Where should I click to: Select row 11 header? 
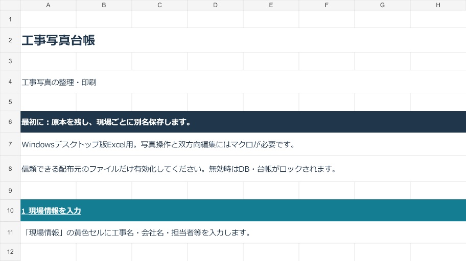click(x=10, y=232)
